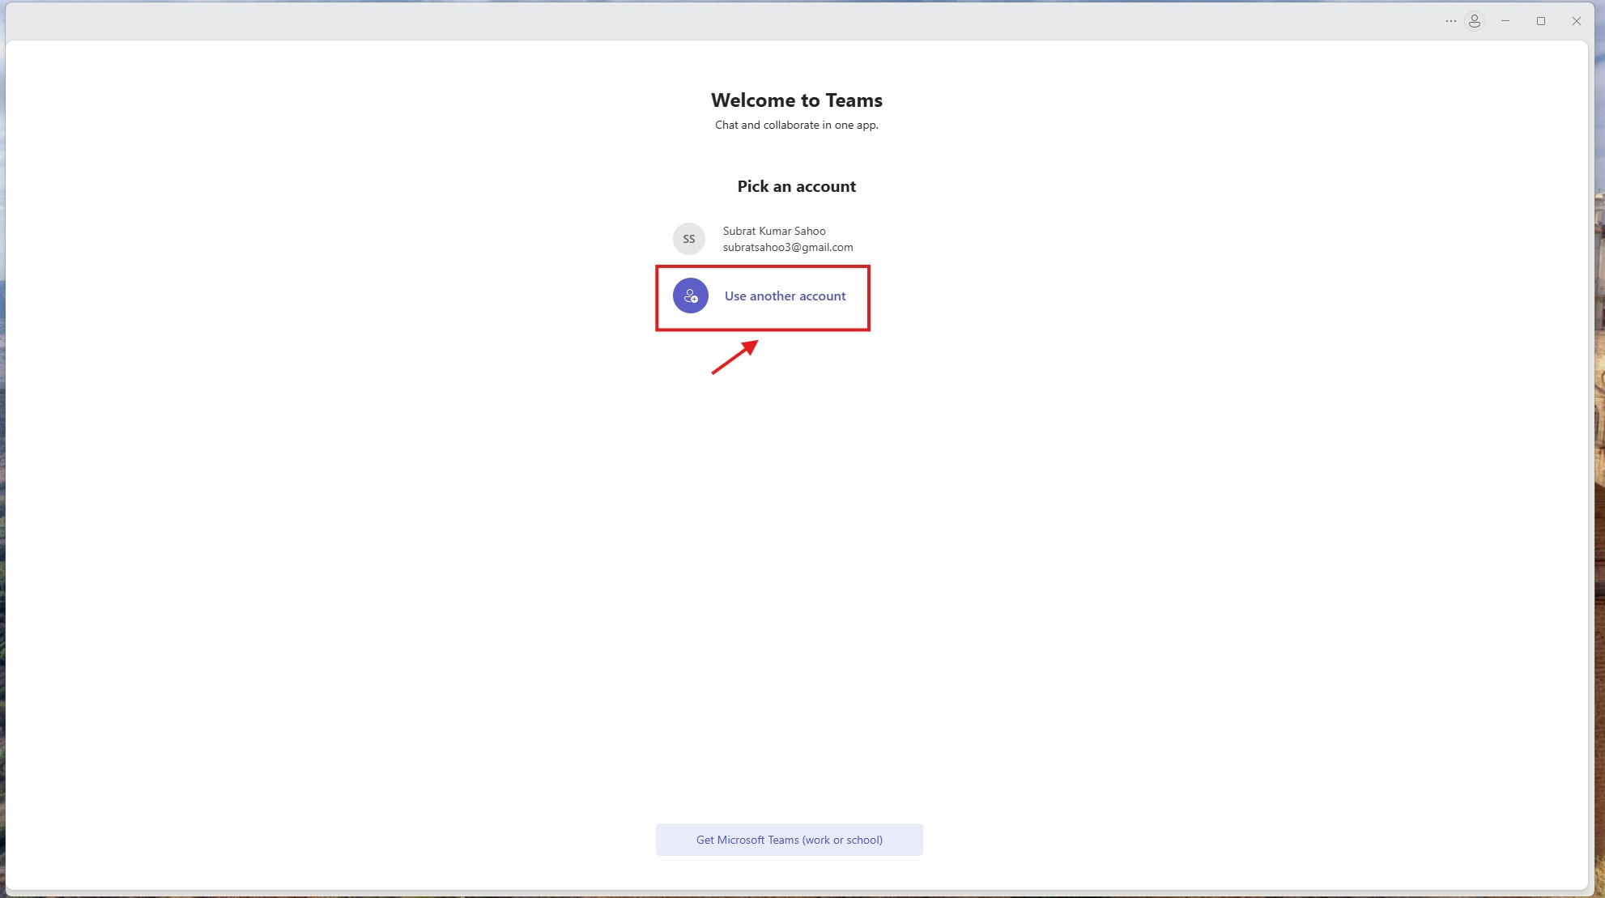
Task: Click the profile icon in title bar
Action: pyautogui.click(x=1475, y=21)
